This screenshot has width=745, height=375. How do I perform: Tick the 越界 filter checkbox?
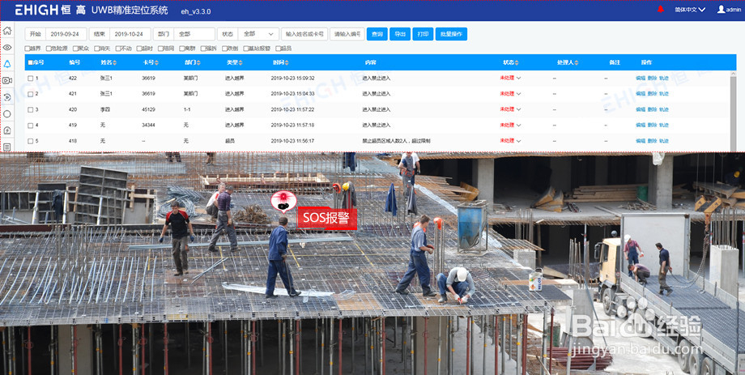(27, 49)
